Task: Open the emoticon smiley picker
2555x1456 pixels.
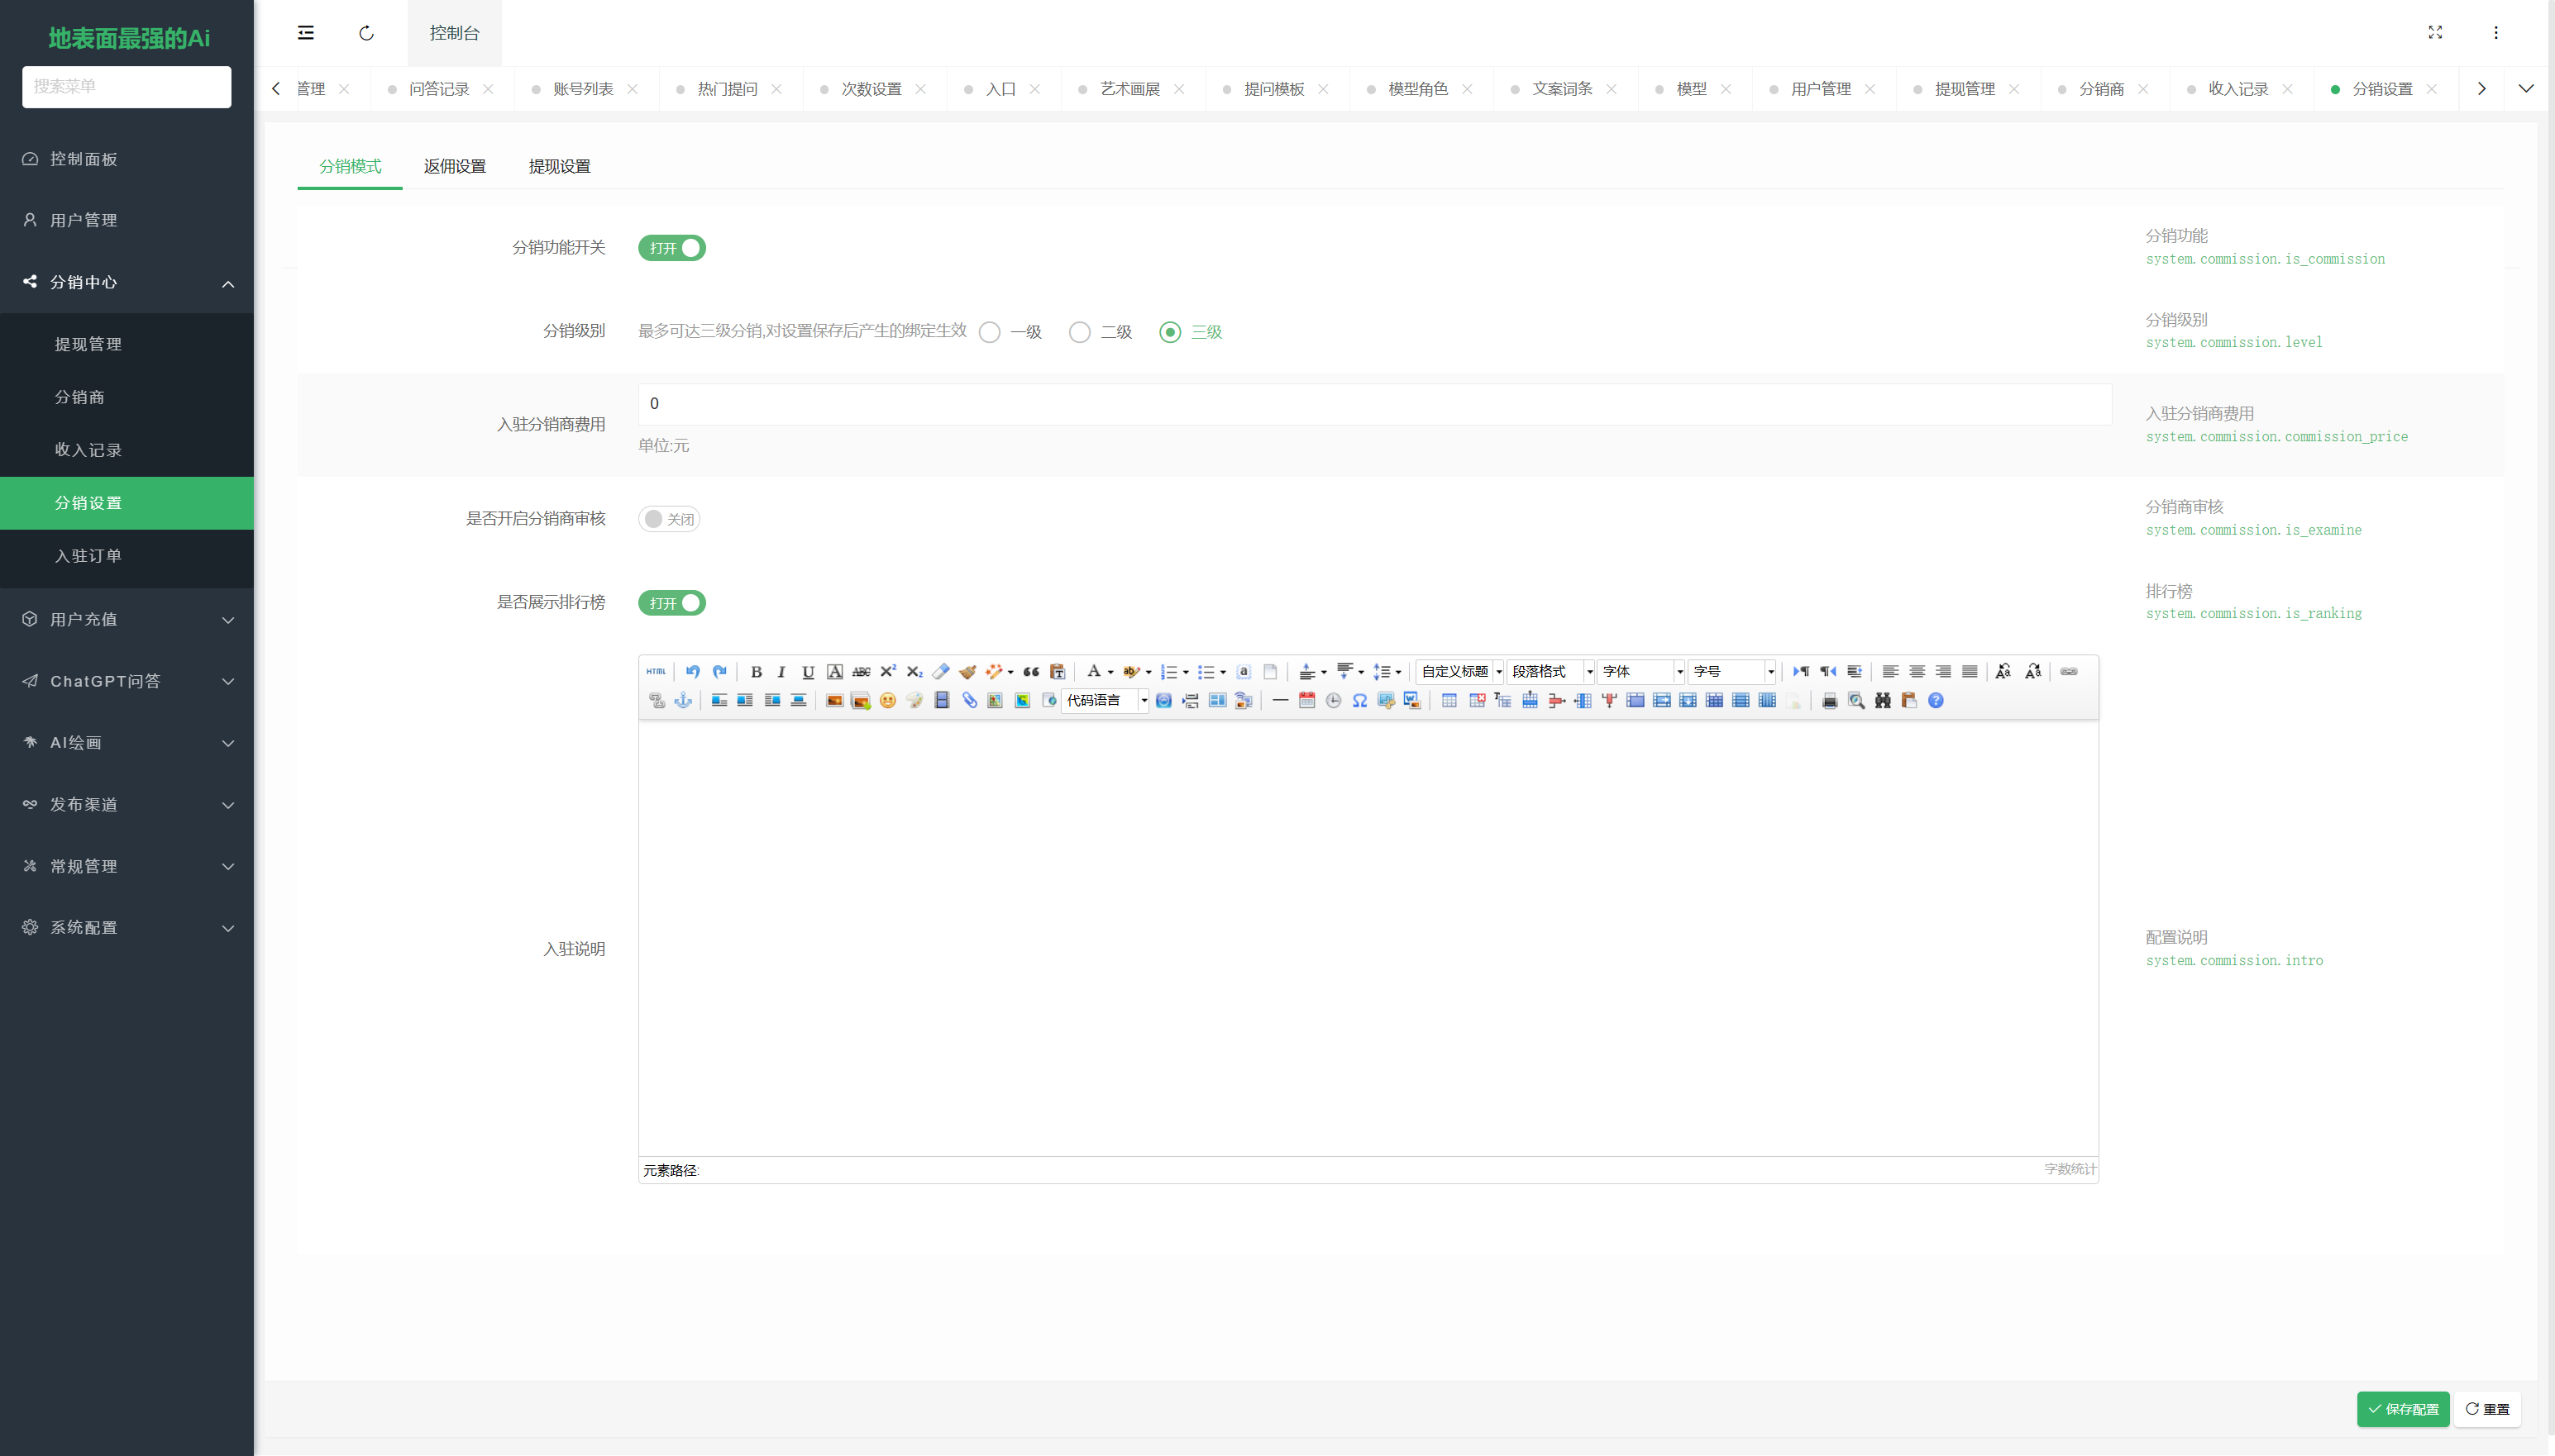Action: point(887,701)
